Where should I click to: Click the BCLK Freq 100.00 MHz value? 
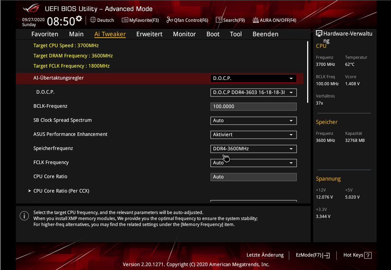click(327, 84)
